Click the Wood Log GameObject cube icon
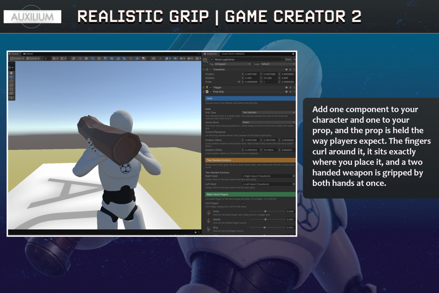The height and width of the screenshot is (293, 439). pos(205,60)
